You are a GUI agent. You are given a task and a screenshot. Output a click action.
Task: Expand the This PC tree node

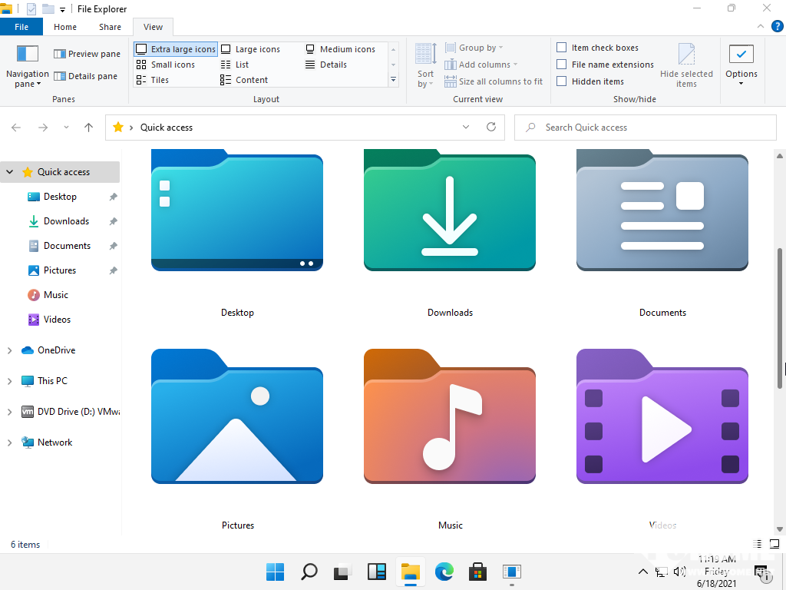[9, 381]
